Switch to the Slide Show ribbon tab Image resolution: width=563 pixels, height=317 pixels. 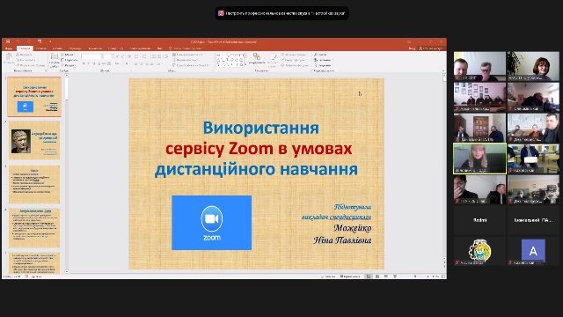click(115, 48)
